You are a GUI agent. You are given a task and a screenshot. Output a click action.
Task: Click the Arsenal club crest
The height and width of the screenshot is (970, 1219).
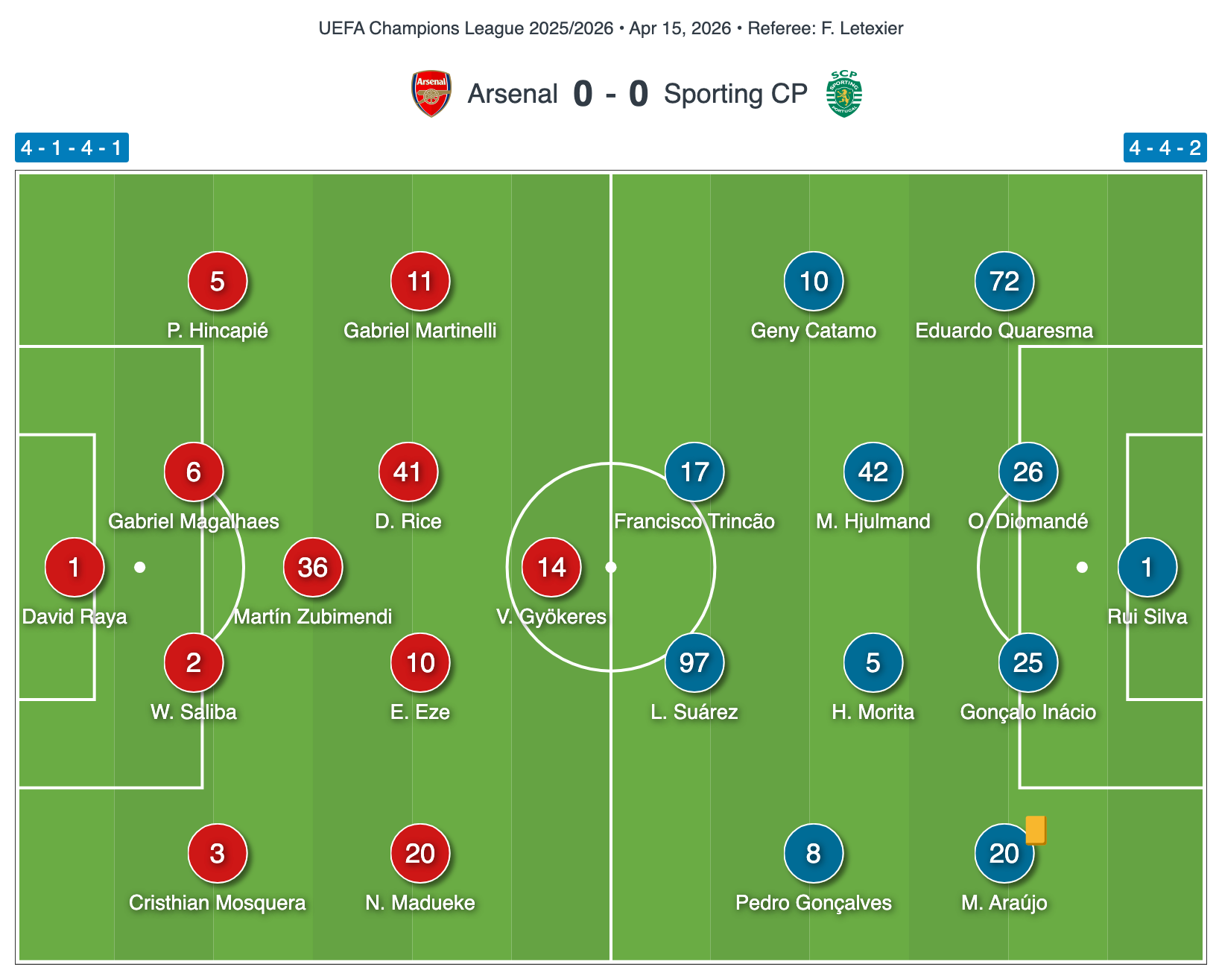[x=431, y=94]
